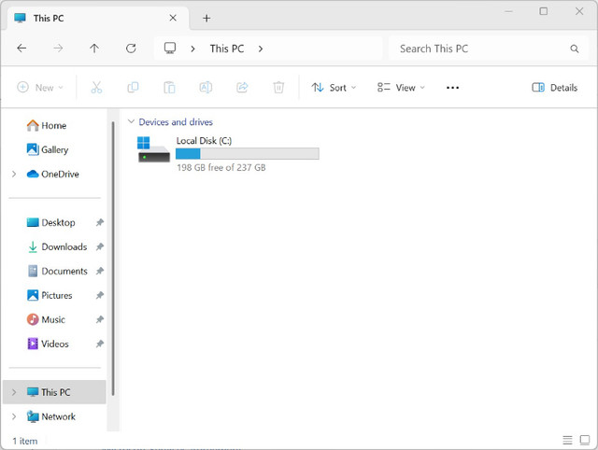Go back with the left arrow button
The height and width of the screenshot is (450, 598).
21,49
